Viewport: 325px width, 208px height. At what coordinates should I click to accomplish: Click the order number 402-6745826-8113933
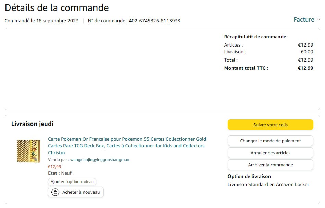154,21
